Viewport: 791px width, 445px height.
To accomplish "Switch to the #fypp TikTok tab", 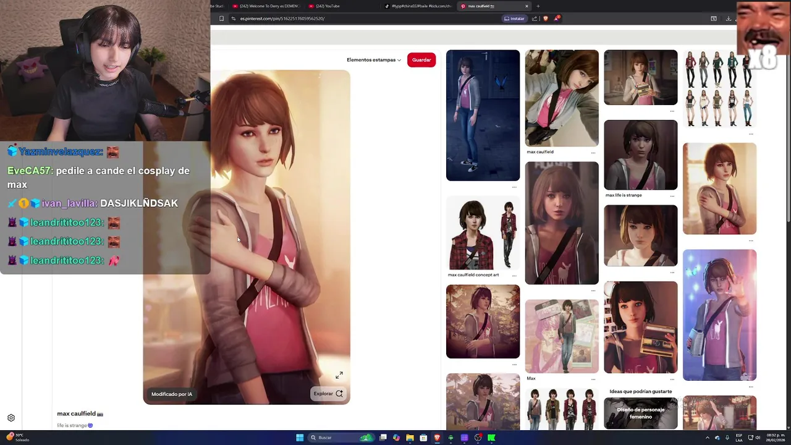I will [418, 6].
